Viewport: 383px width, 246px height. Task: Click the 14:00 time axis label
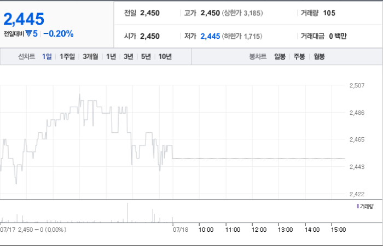click(x=312, y=230)
